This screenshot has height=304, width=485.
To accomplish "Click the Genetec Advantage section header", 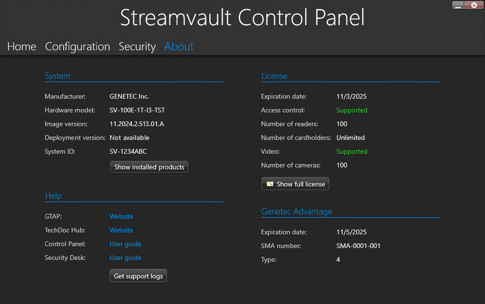I will pos(297,212).
